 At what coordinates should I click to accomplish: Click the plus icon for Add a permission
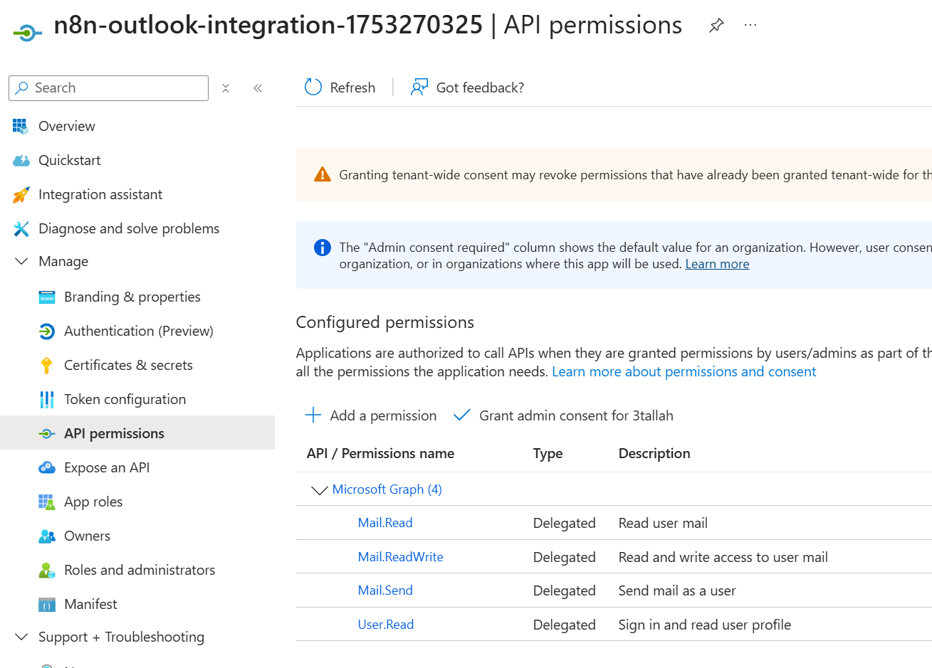click(313, 415)
